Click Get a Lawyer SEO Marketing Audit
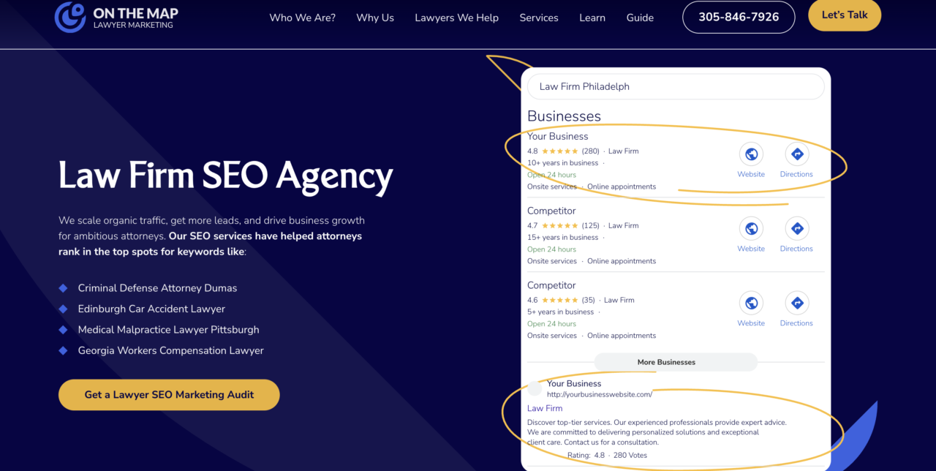The height and width of the screenshot is (471, 936). (x=169, y=395)
